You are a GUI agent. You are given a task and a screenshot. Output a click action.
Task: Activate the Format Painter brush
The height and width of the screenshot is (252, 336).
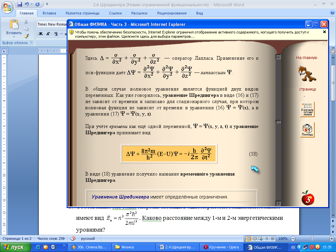point(26,36)
